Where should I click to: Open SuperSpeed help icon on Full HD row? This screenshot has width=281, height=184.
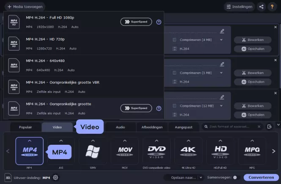pyautogui.click(x=159, y=22)
